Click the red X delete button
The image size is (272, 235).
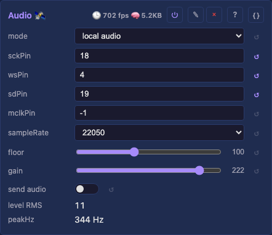tap(214, 15)
